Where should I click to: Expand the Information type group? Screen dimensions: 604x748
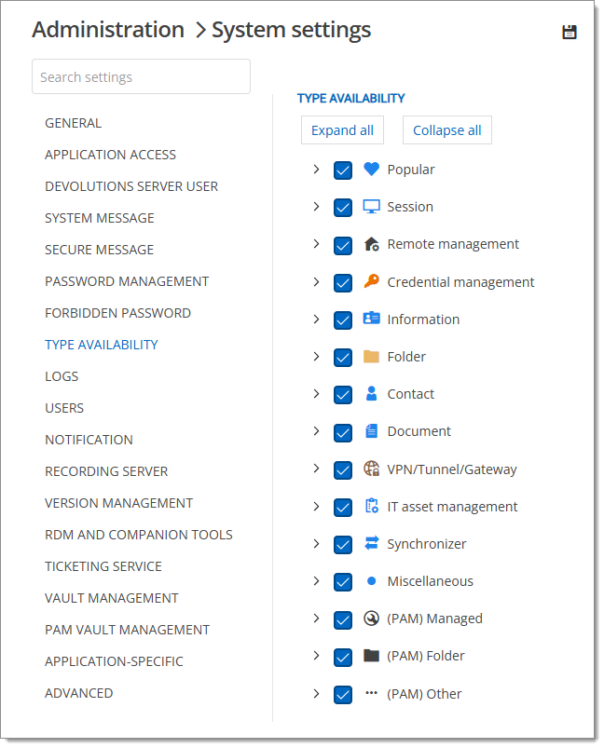point(316,319)
